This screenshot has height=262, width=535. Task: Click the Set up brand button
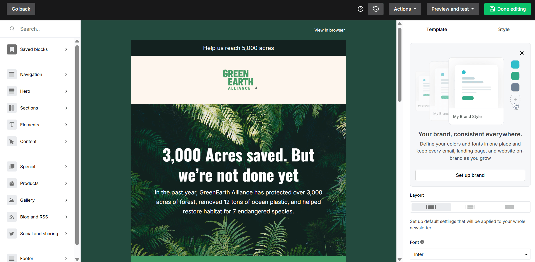470,175
